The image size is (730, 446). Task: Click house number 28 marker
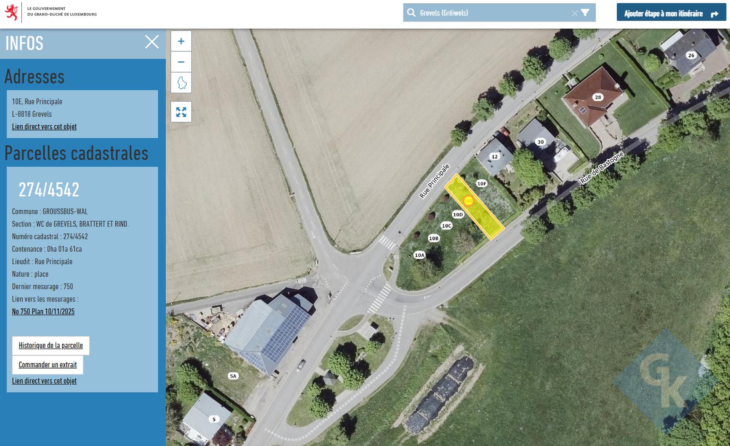point(598,97)
